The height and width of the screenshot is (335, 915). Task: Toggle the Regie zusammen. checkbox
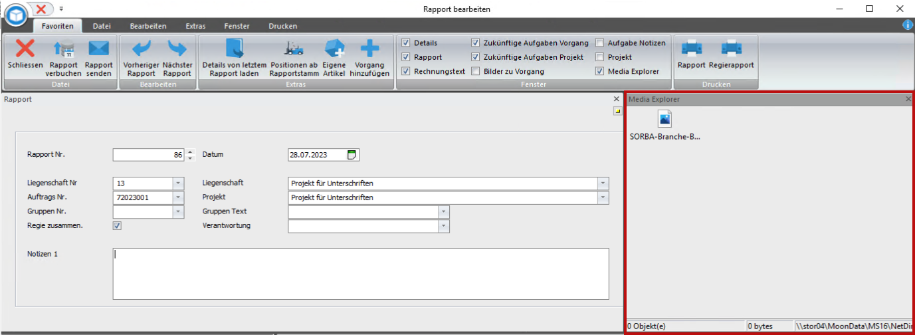[117, 226]
